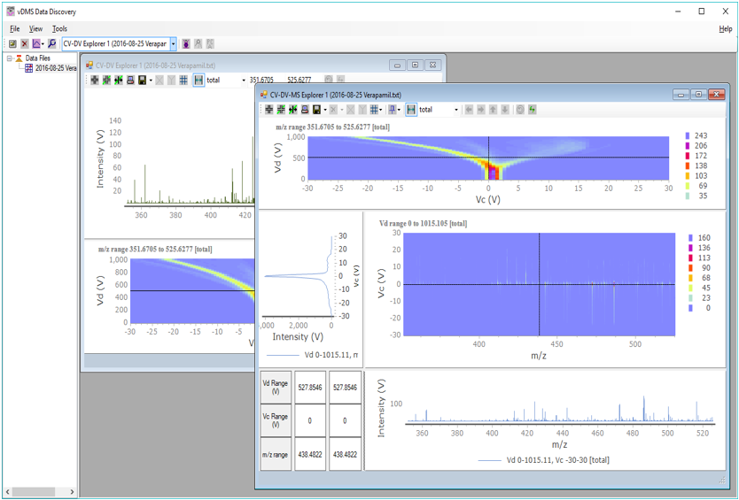
Task: Collapse the Data Files tree node
Action: [x=10, y=58]
